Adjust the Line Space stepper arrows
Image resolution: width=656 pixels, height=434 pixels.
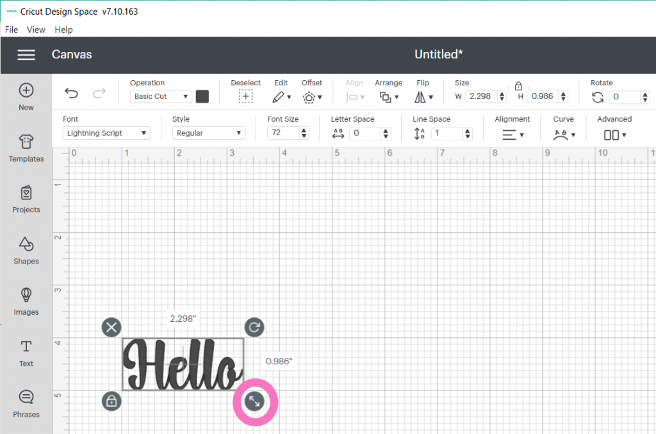(468, 133)
